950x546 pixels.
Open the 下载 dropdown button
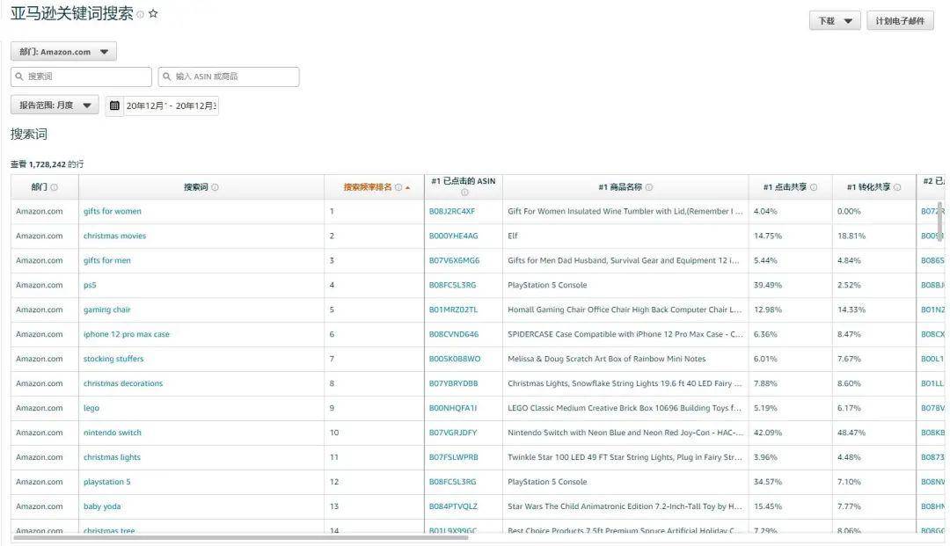coord(835,20)
